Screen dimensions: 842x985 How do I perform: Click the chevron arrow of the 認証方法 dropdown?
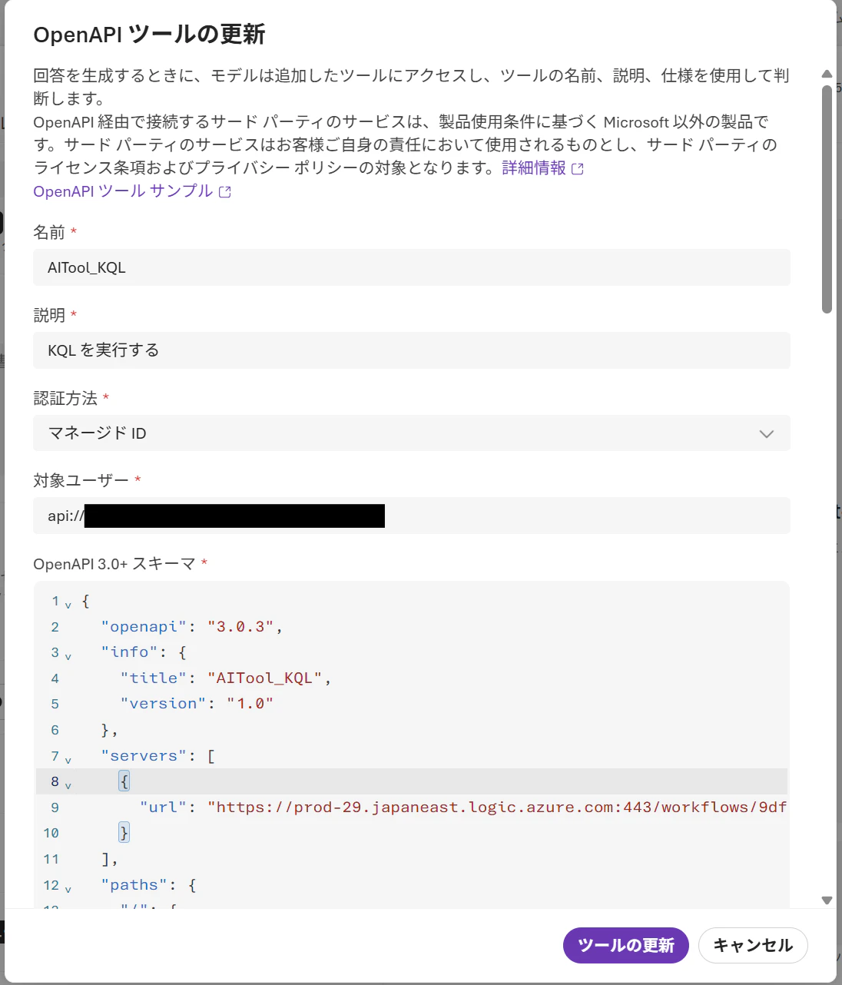click(766, 434)
